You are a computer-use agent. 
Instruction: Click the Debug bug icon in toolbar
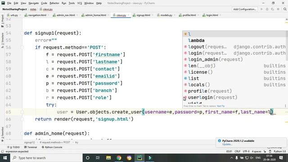[267, 9]
